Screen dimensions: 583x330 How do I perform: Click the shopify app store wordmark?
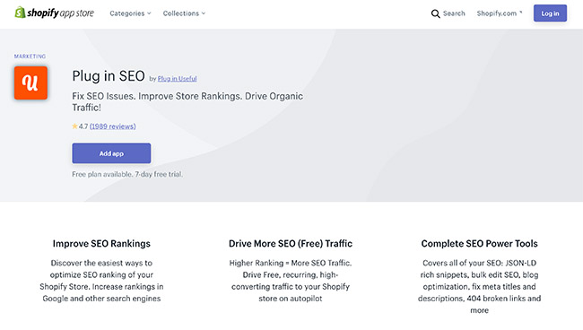click(x=60, y=13)
